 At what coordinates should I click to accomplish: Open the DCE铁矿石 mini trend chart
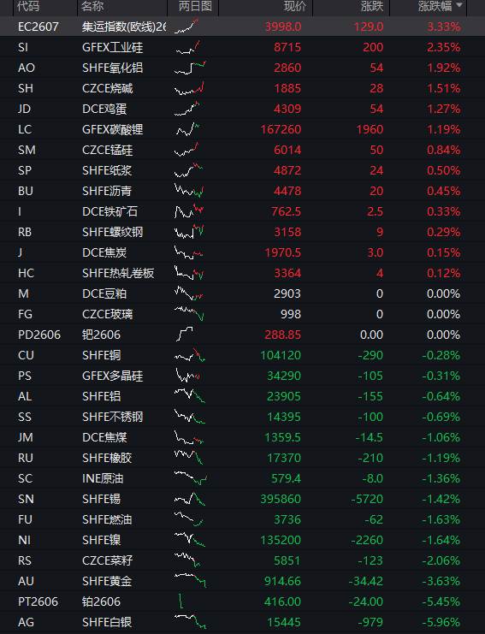pyautogui.click(x=189, y=211)
